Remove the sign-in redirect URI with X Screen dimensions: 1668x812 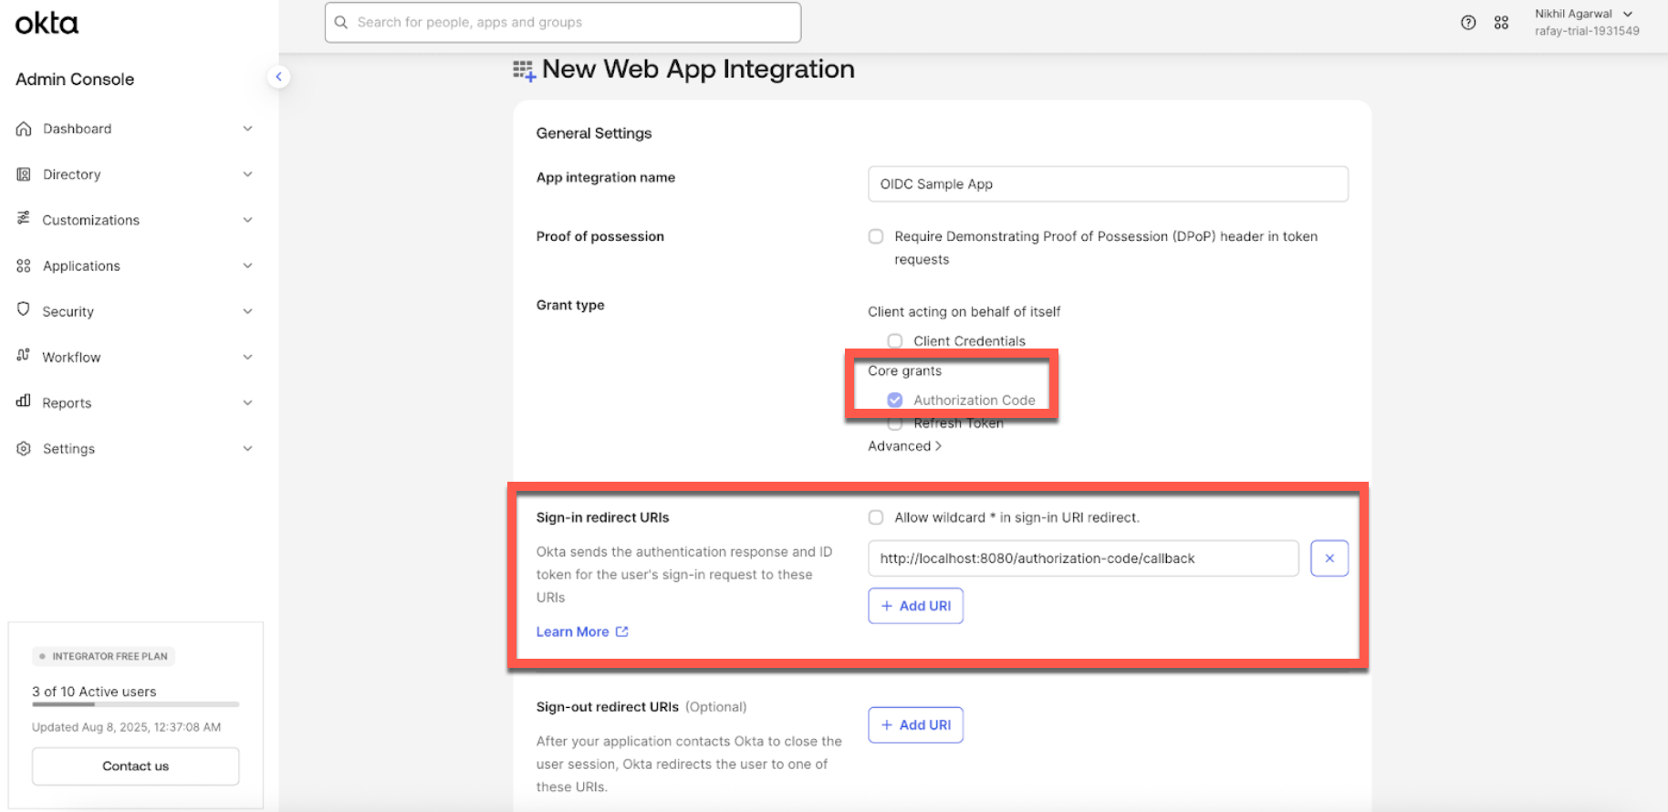pyautogui.click(x=1329, y=558)
